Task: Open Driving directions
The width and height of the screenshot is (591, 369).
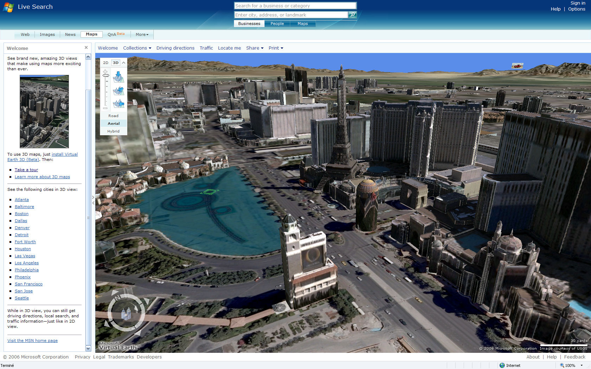Action: pos(175,48)
